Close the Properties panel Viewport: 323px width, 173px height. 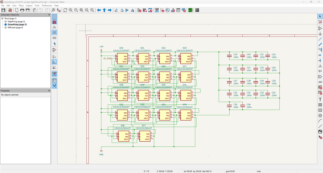pyautogui.click(x=49, y=91)
